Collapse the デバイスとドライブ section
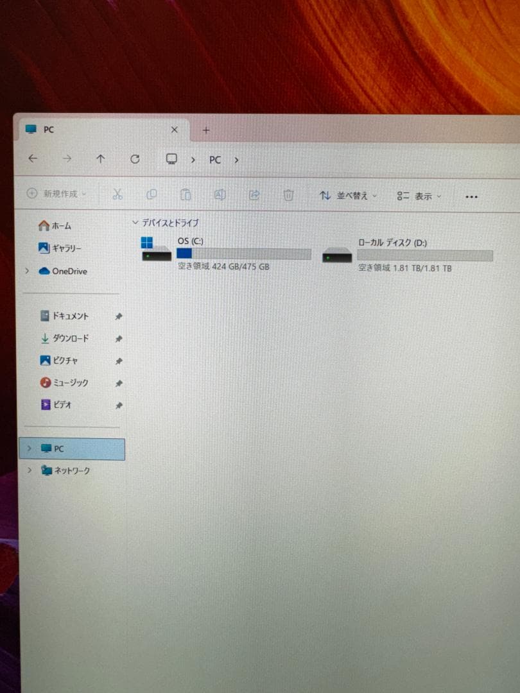This screenshot has width=520, height=693. (x=135, y=222)
